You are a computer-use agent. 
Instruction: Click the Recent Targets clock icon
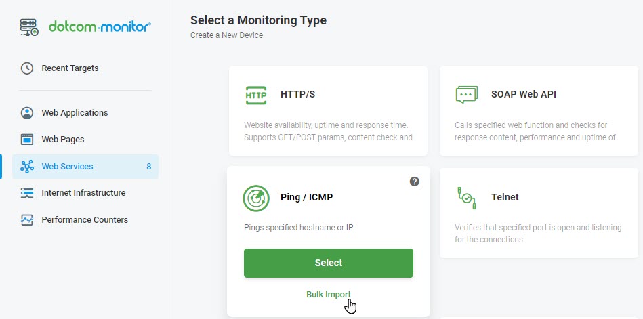click(x=27, y=68)
